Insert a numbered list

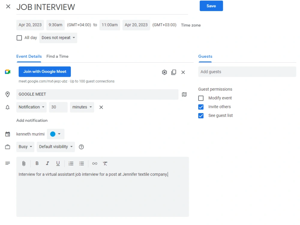coord(71,163)
